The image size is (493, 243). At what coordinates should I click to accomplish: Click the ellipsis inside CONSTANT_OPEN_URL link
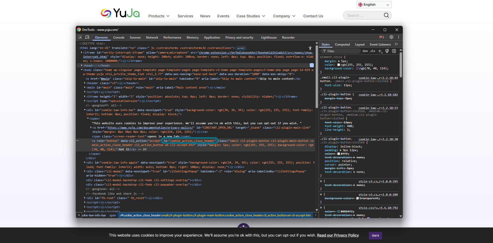coord(199,132)
